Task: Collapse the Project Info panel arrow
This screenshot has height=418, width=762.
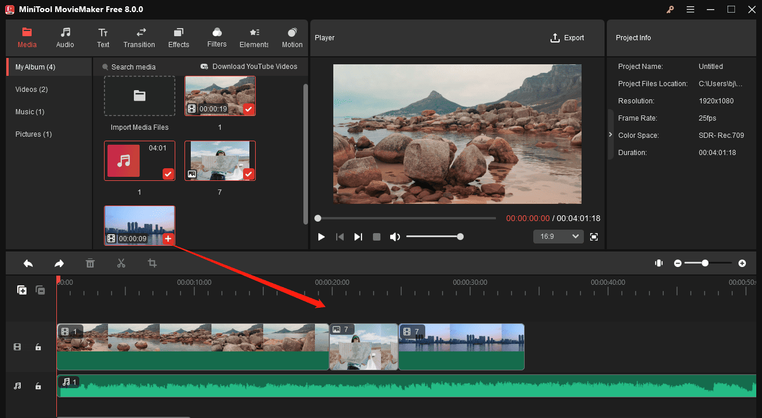Action: point(610,134)
